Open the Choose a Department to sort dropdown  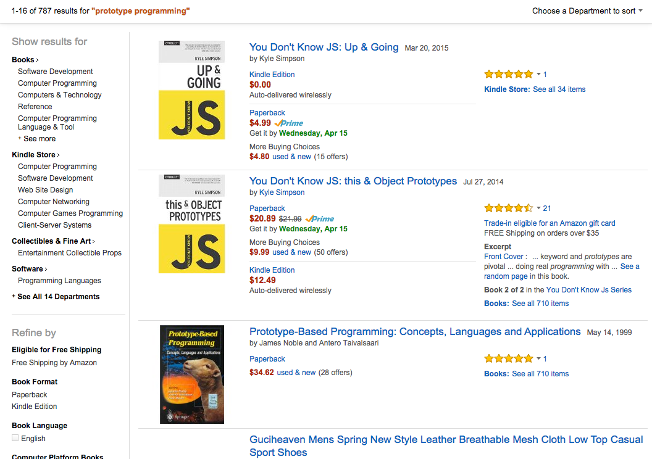coord(587,11)
